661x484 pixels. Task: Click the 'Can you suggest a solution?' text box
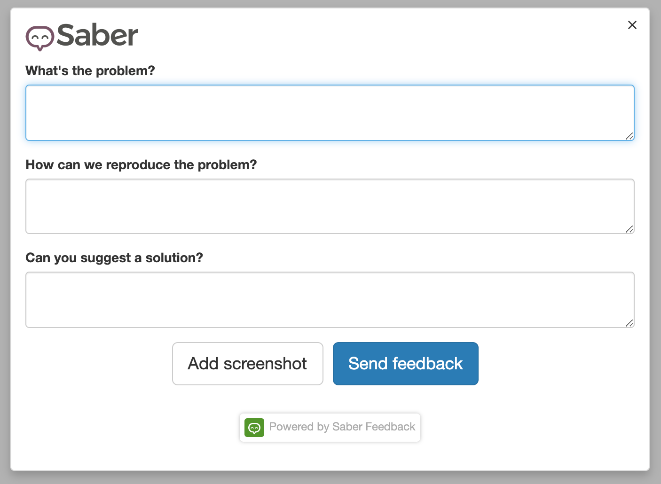tap(329, 300)
